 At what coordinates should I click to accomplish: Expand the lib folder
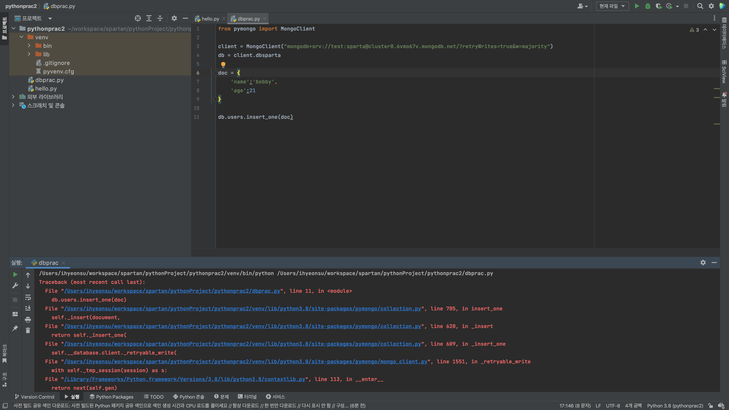tap(29, 54)
